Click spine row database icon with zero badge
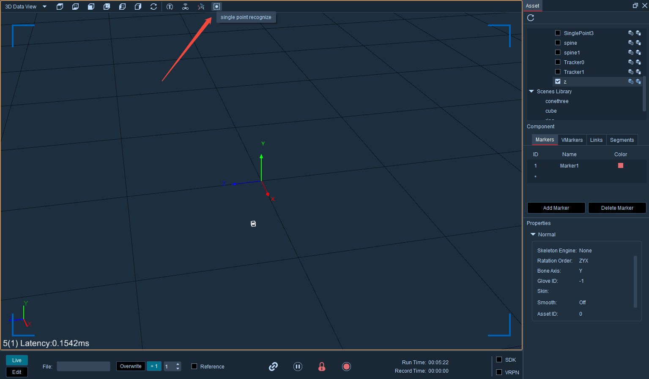The width and height of the screenshot is (649, 379). pos(630,43)
